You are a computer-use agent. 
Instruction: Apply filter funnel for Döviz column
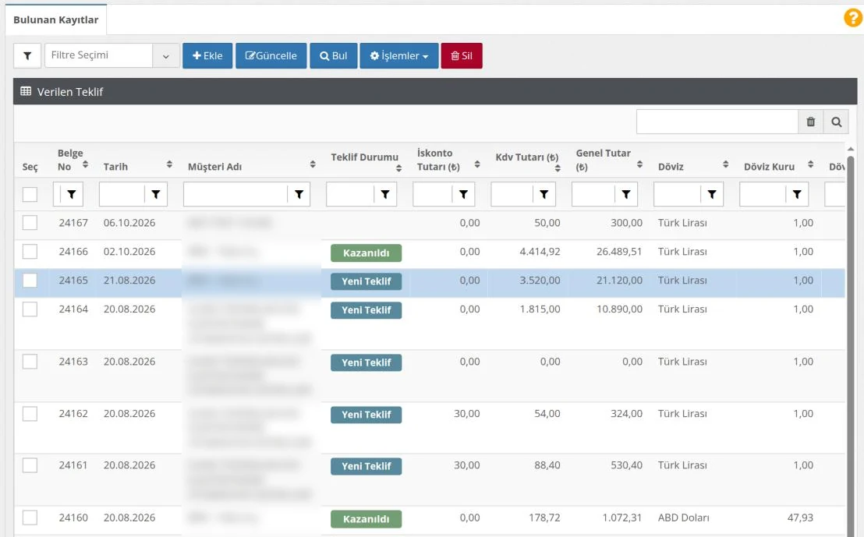(x=712, y=194)
